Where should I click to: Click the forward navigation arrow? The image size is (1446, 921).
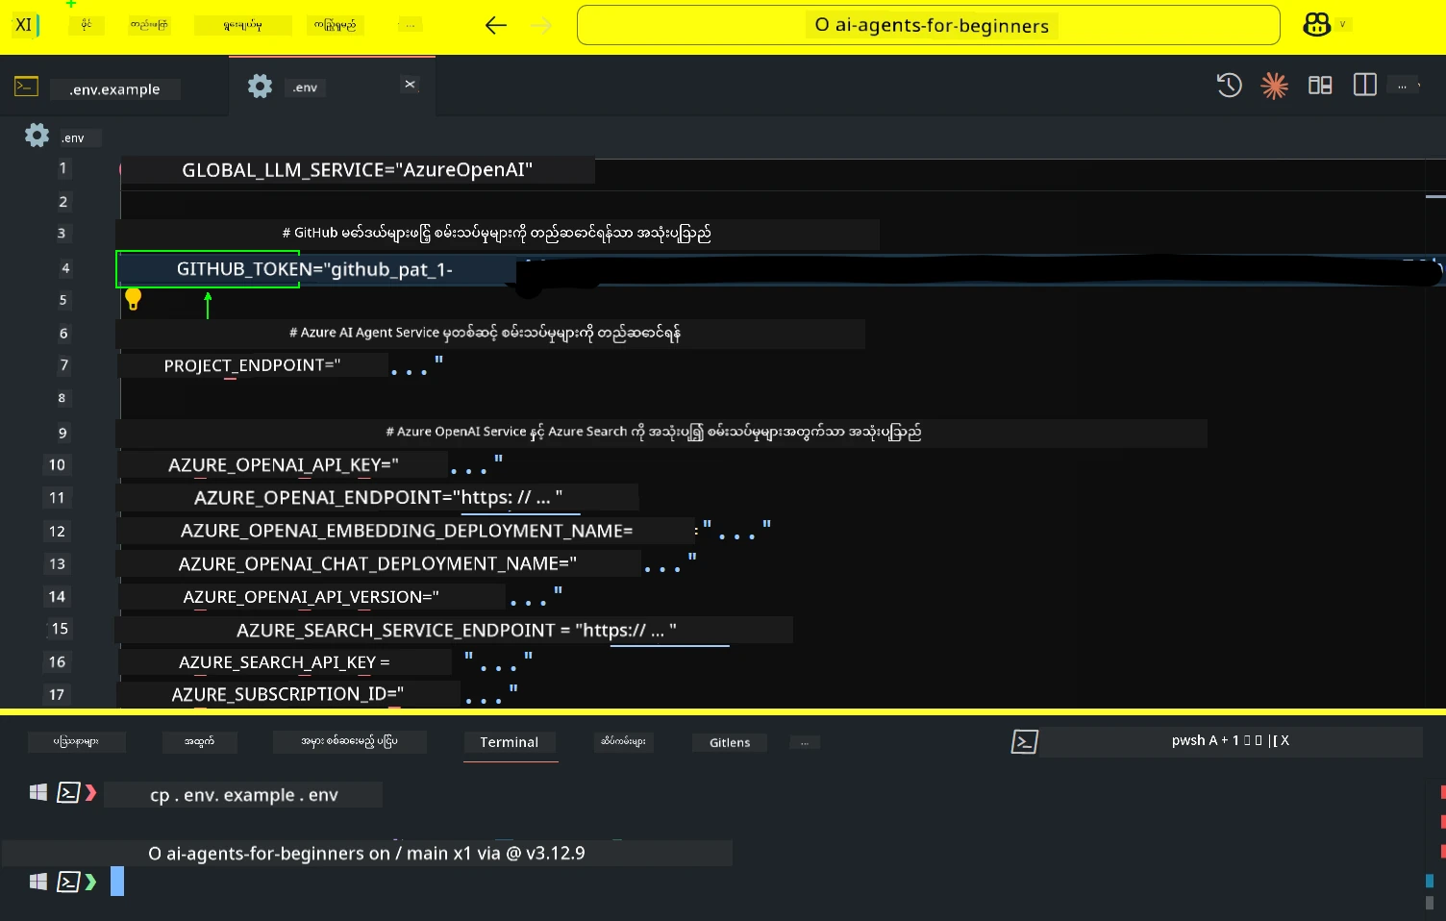pyautogui.click(x=541, y=26)
